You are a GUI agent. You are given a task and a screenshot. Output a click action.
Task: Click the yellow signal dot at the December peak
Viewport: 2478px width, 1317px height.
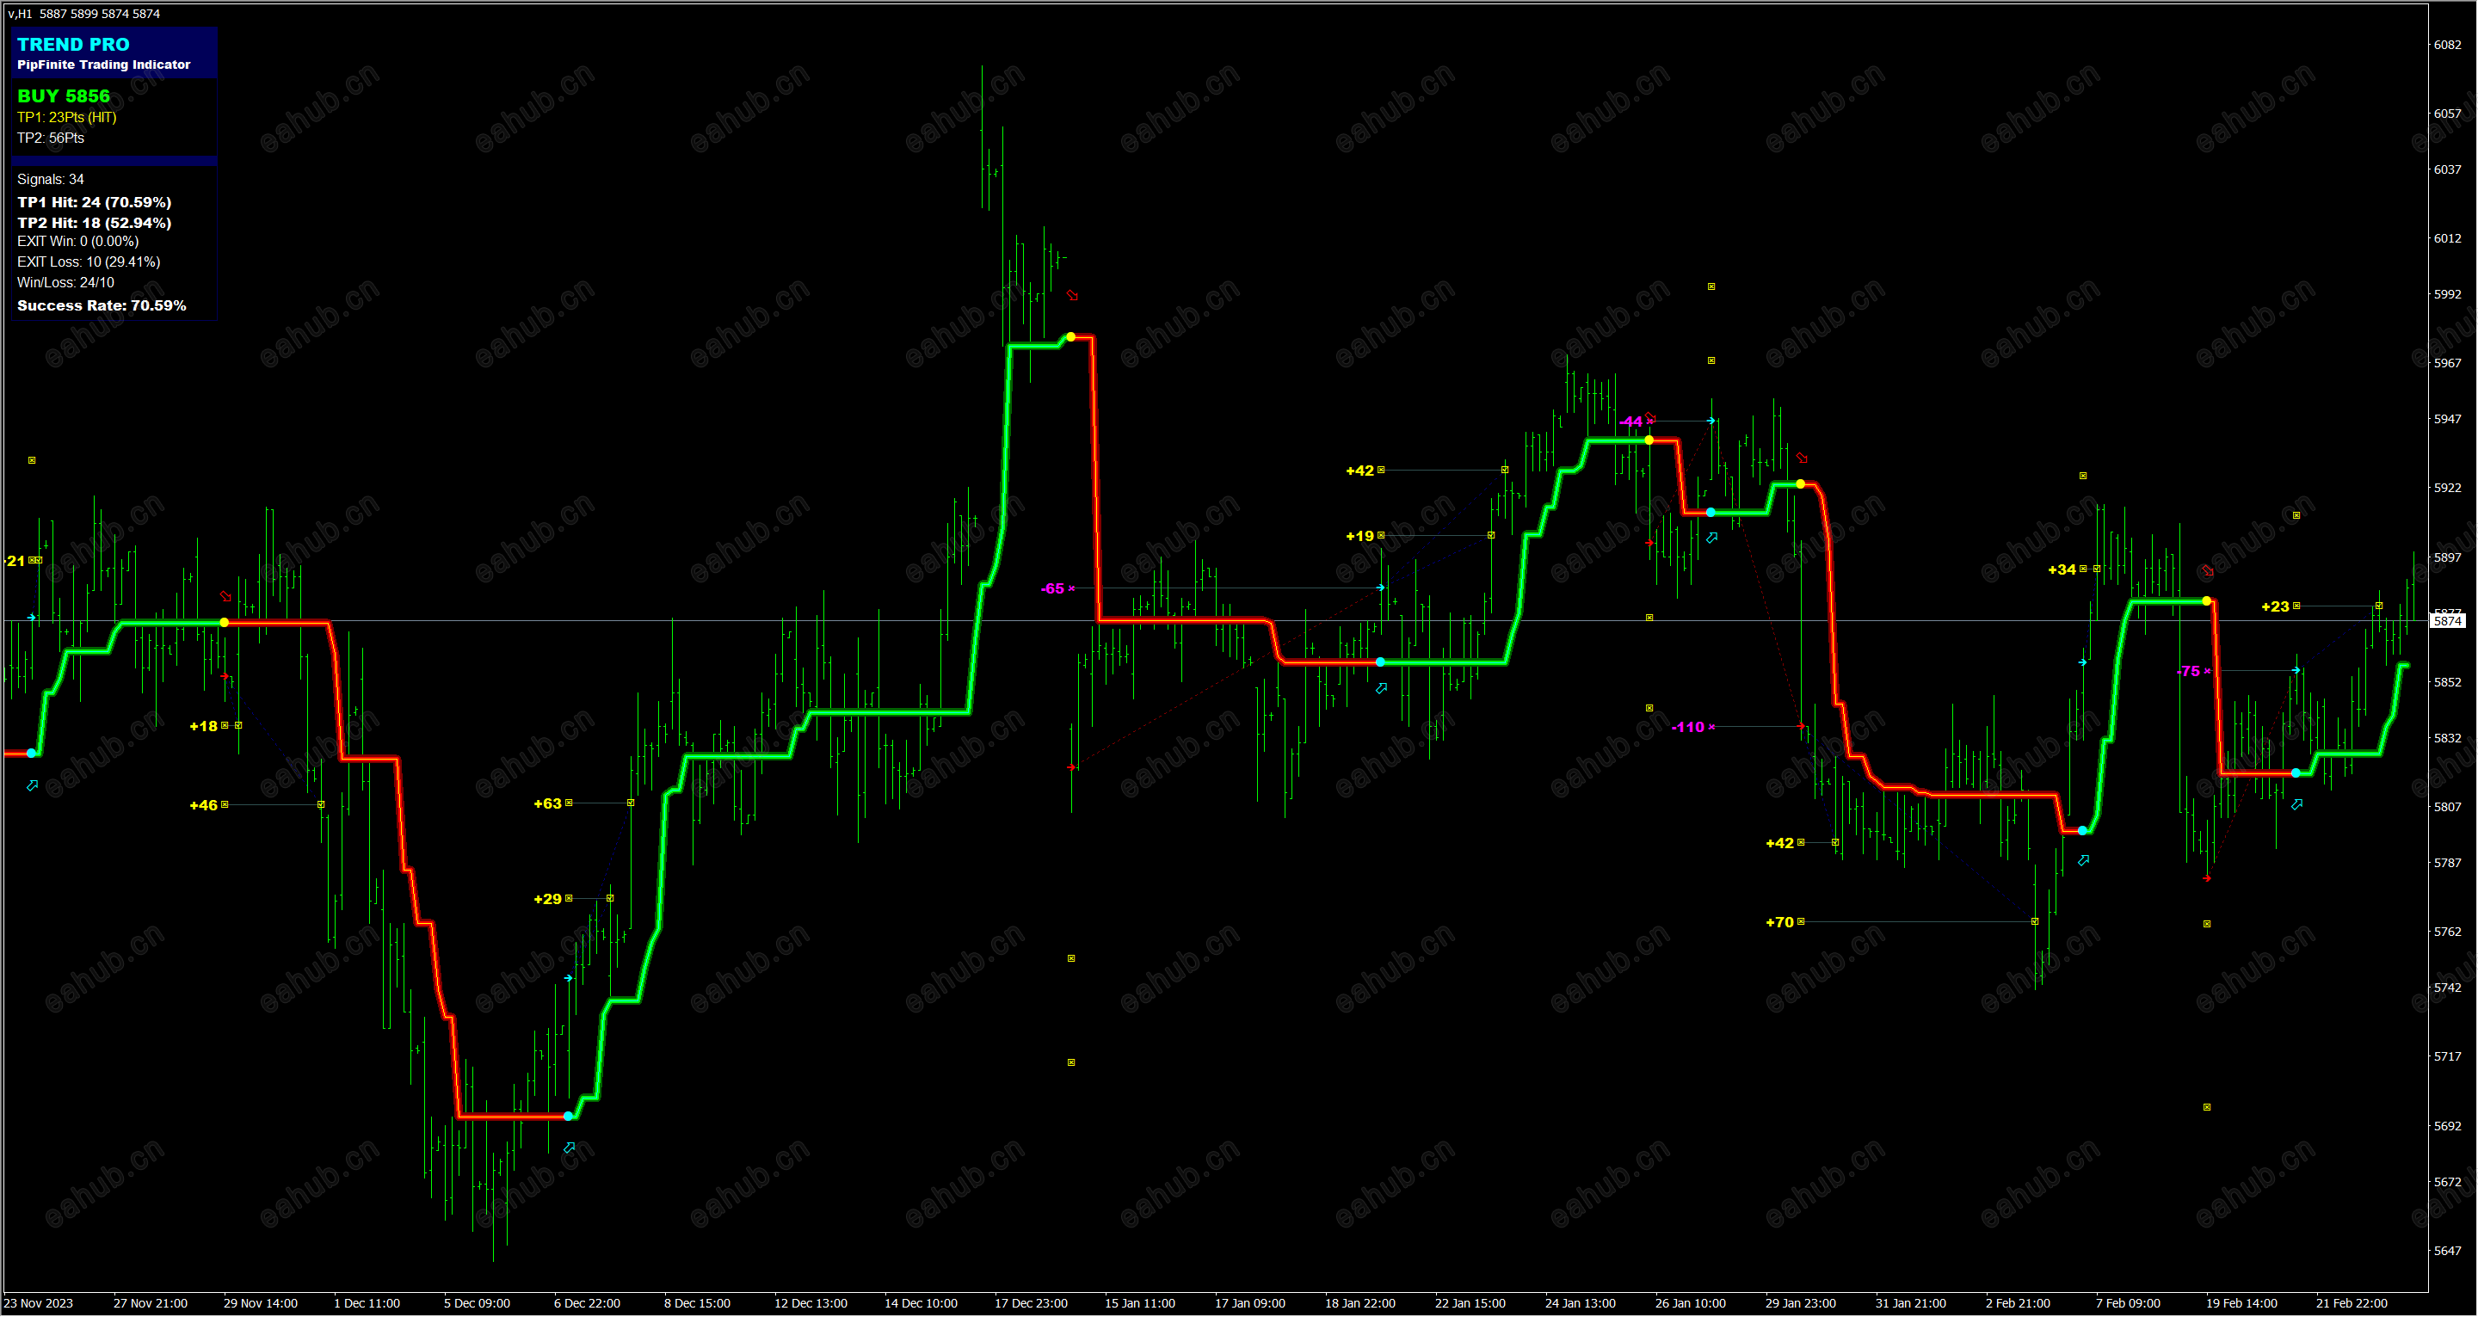pyautogui.click(x=1070, y=338)
